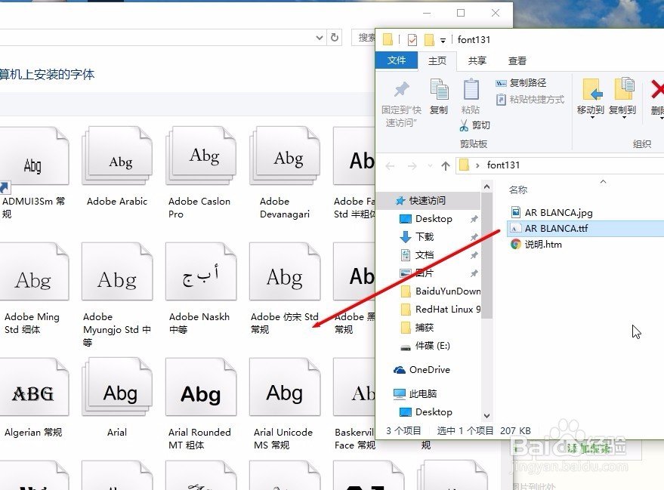Open 图片 (Pictures) in navigation pane
This screenshot has width=664, height=490.
tap(425, 273)
